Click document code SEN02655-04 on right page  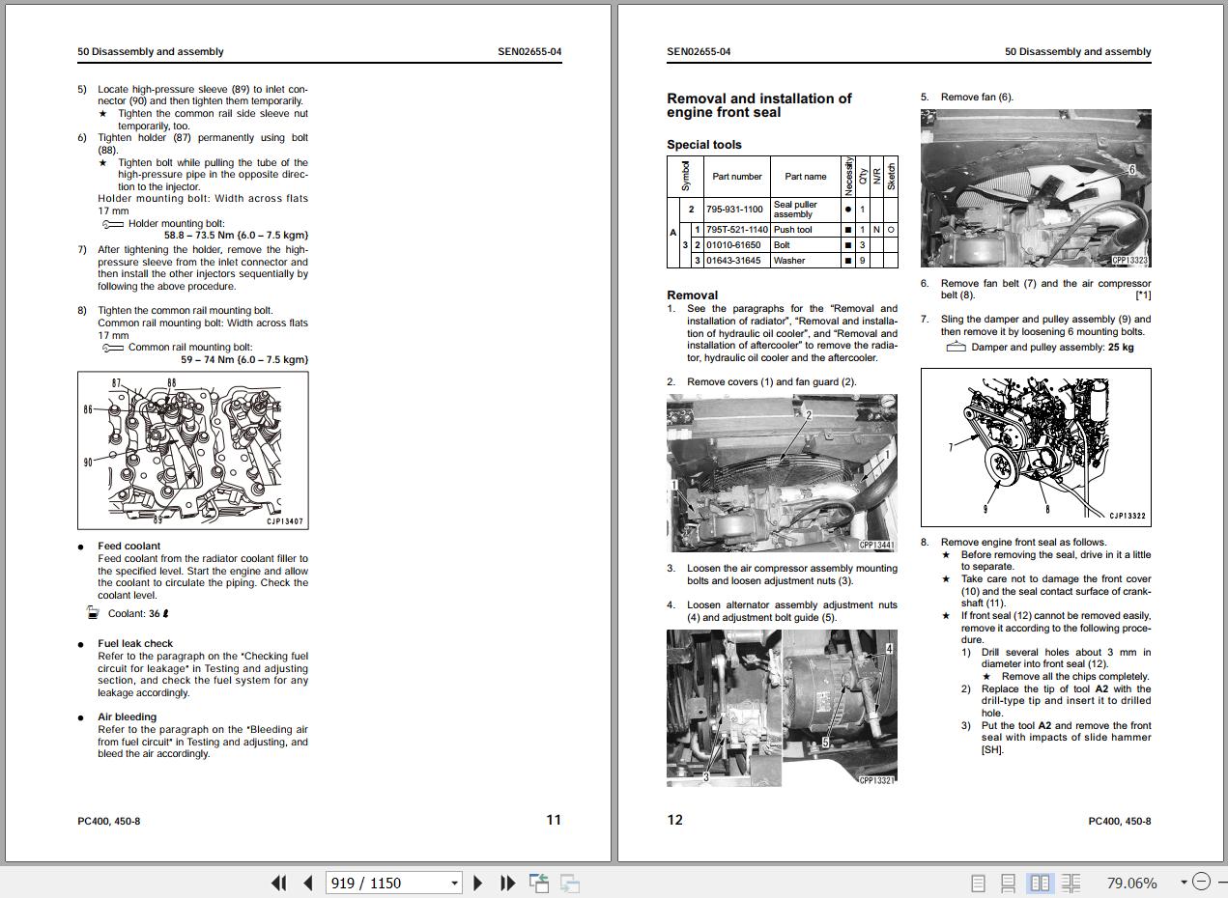pyautogui.click(x=699, y=52)
